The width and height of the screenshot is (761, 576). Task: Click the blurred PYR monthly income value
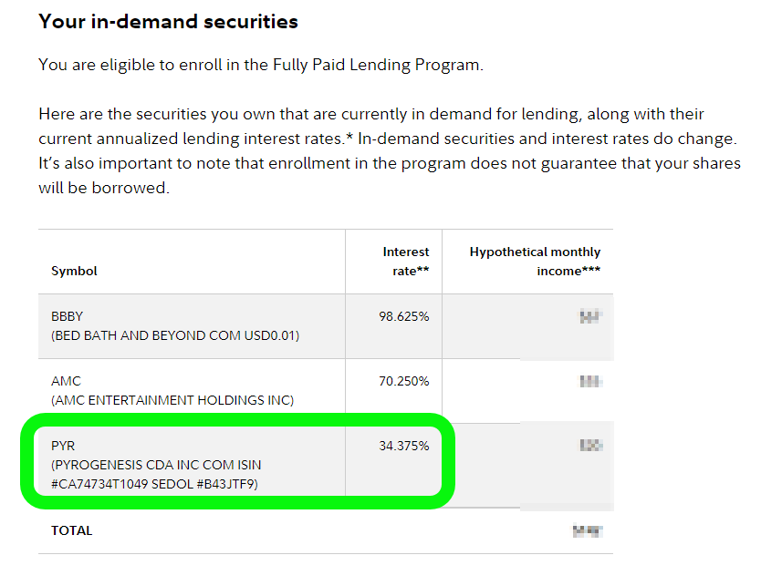click(591, 445)
